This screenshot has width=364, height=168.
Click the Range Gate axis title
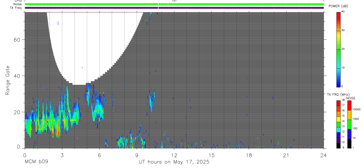pyautogui.click(x=8, y=81)
